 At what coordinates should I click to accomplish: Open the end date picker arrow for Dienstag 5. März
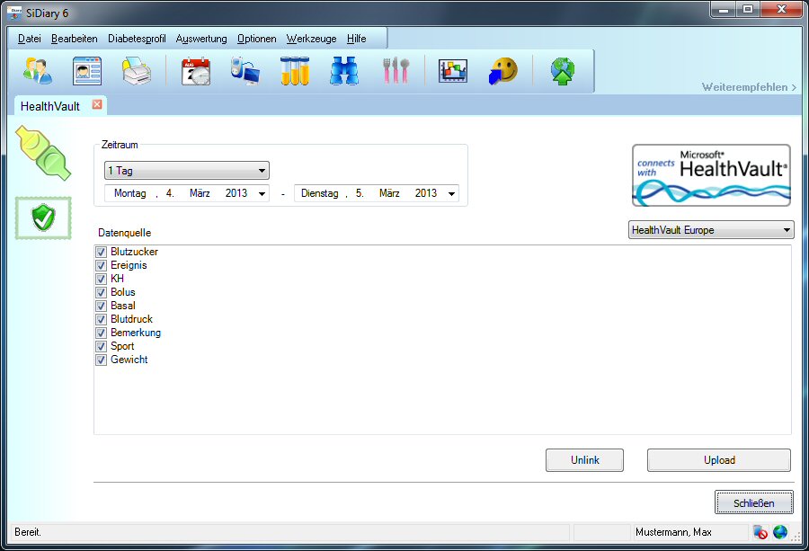(x=451, y=193)
